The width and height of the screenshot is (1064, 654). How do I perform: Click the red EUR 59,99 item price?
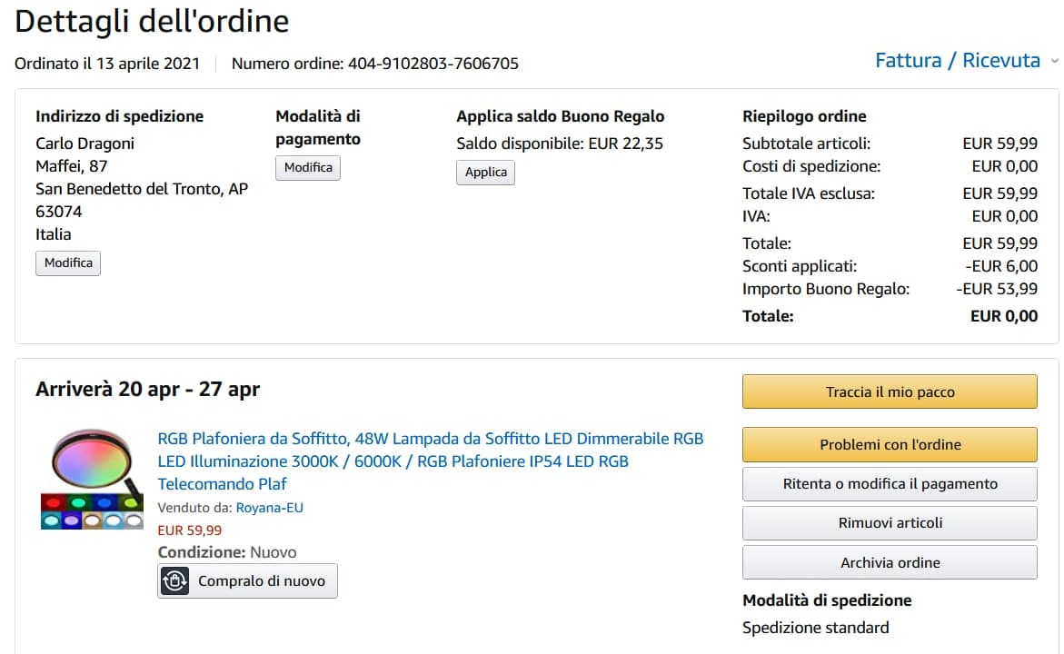[190, 530]
